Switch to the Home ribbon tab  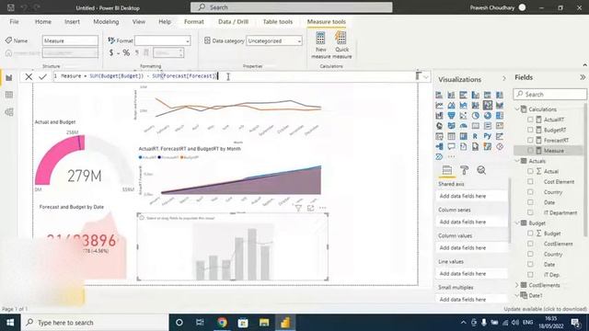(43, 22)
